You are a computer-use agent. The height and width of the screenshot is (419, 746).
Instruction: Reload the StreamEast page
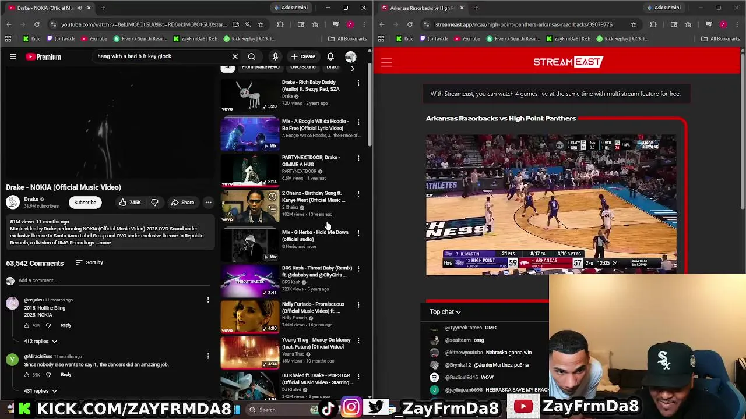[410, 24]
